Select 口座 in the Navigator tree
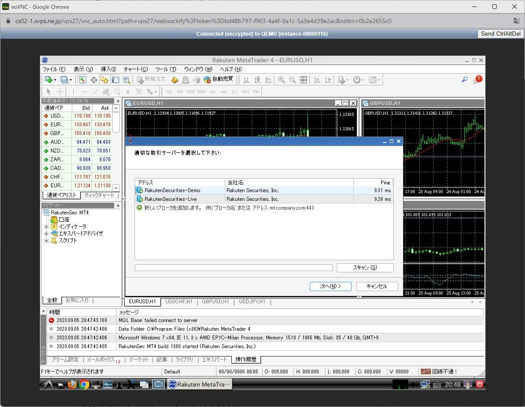Screen dimensions: 525x407 tap(64, 220)
